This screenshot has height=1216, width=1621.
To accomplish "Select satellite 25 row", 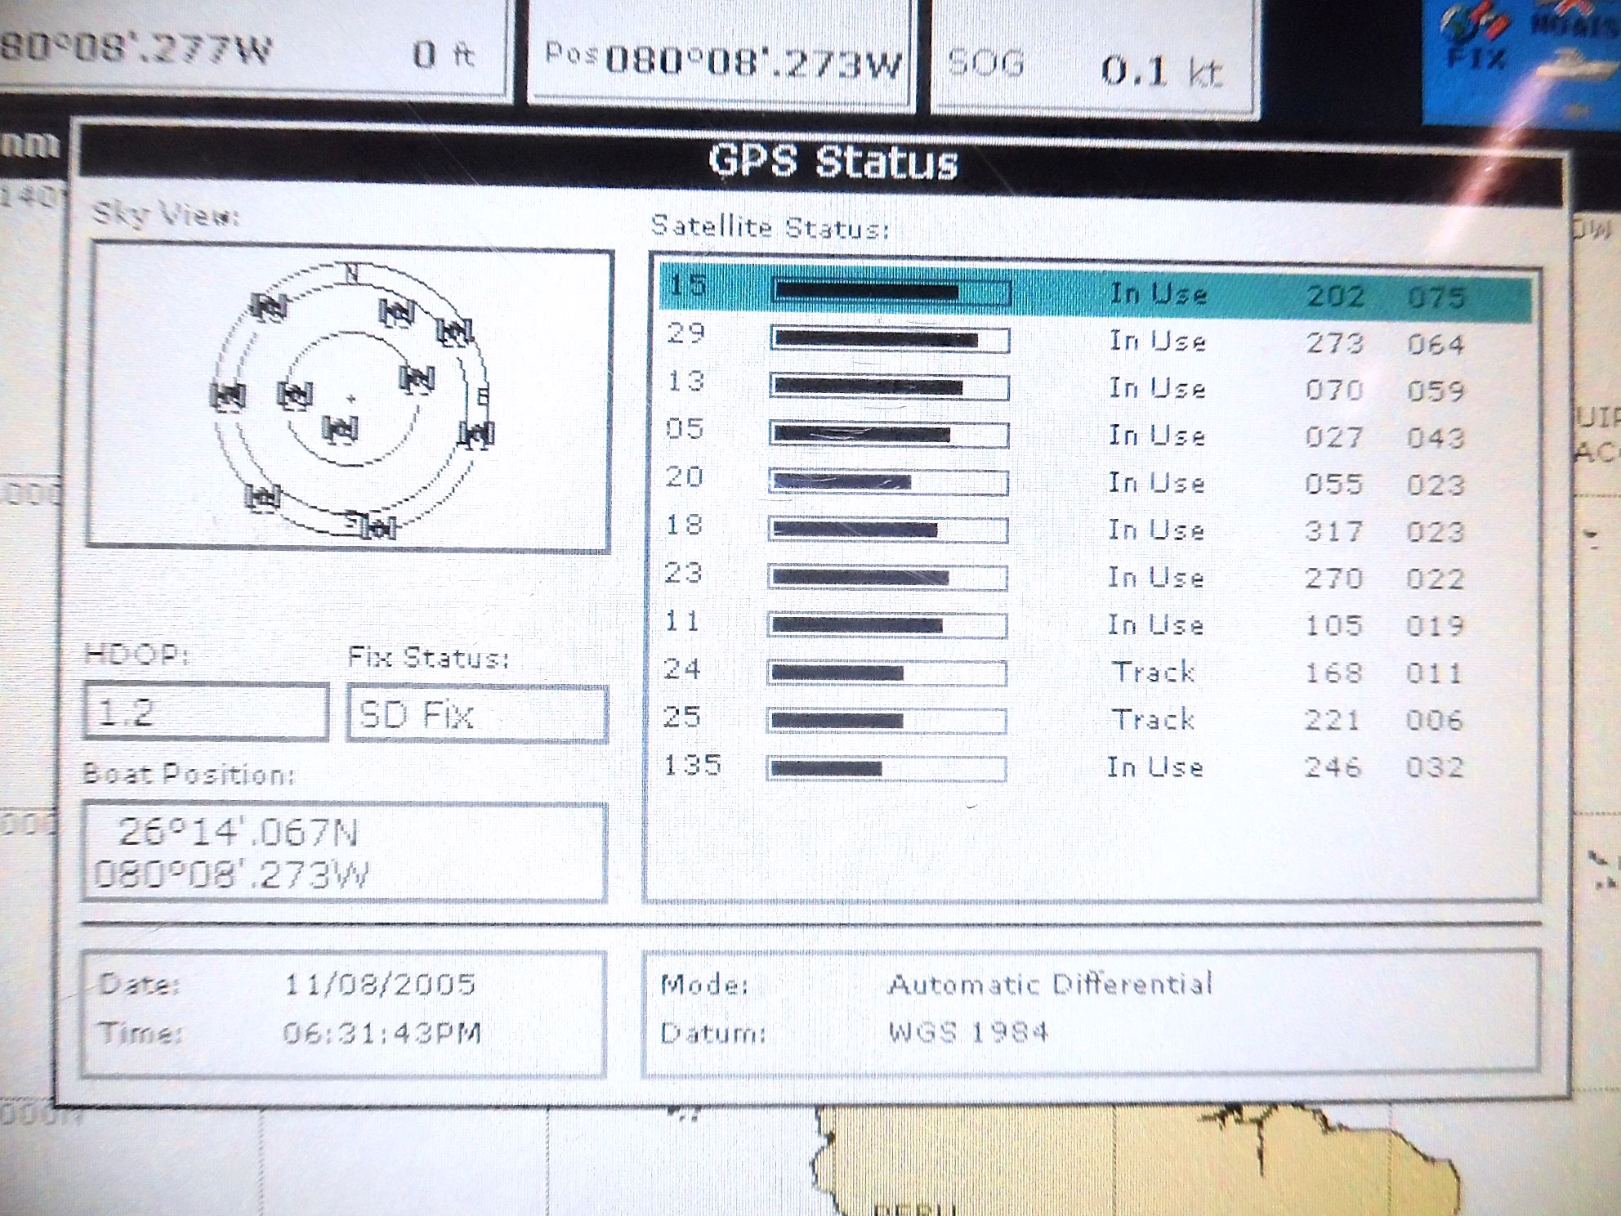I will coord(1095,719).
